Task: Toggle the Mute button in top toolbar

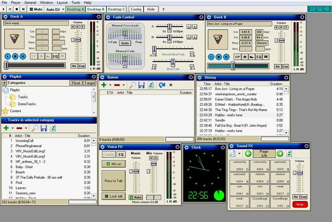Action: 36,9
